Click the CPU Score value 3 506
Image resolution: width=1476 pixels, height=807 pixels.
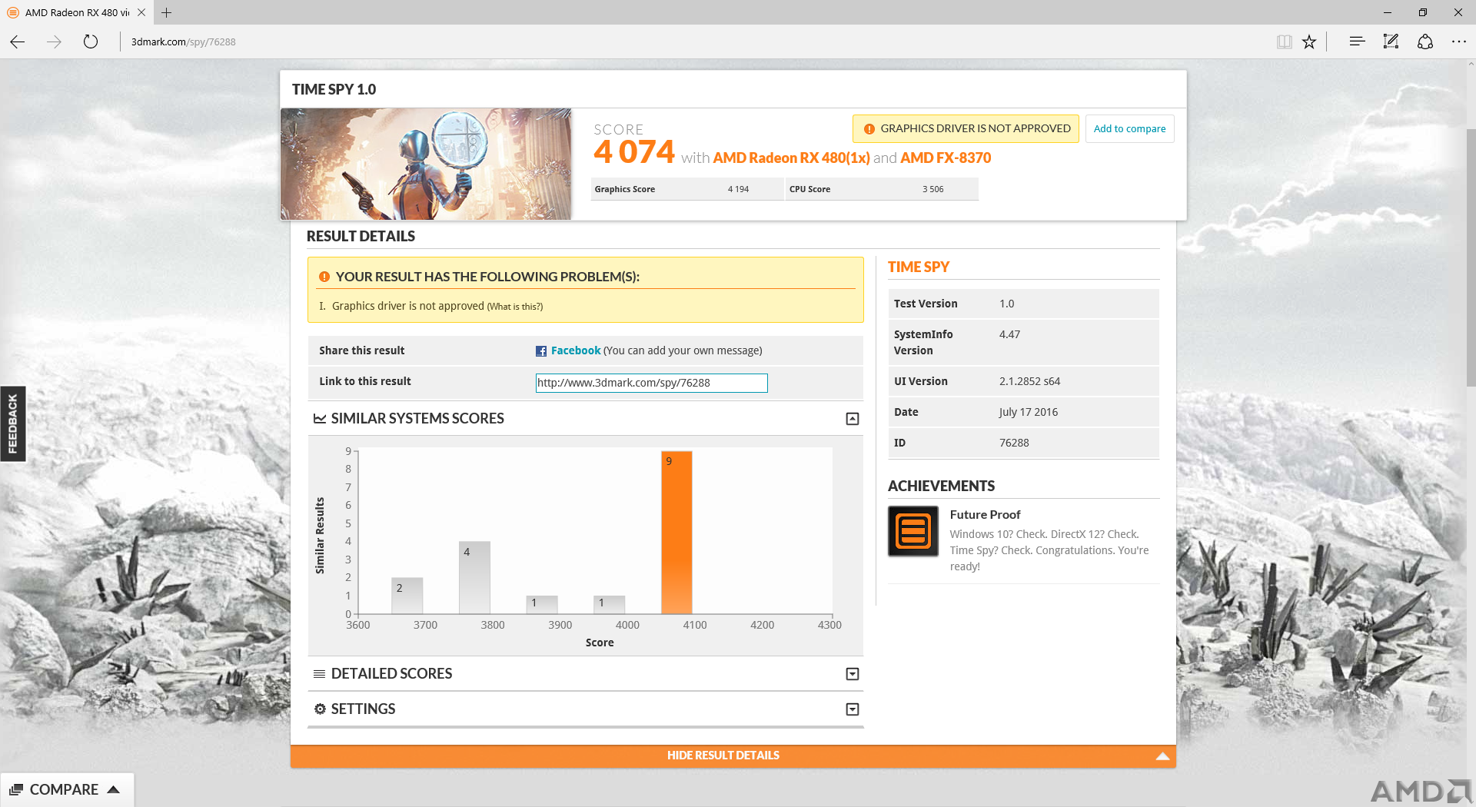[x=932, y=189]
